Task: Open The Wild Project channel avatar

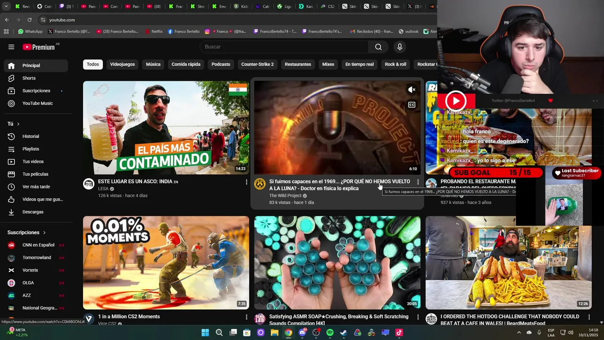Action: click(260, 184)
